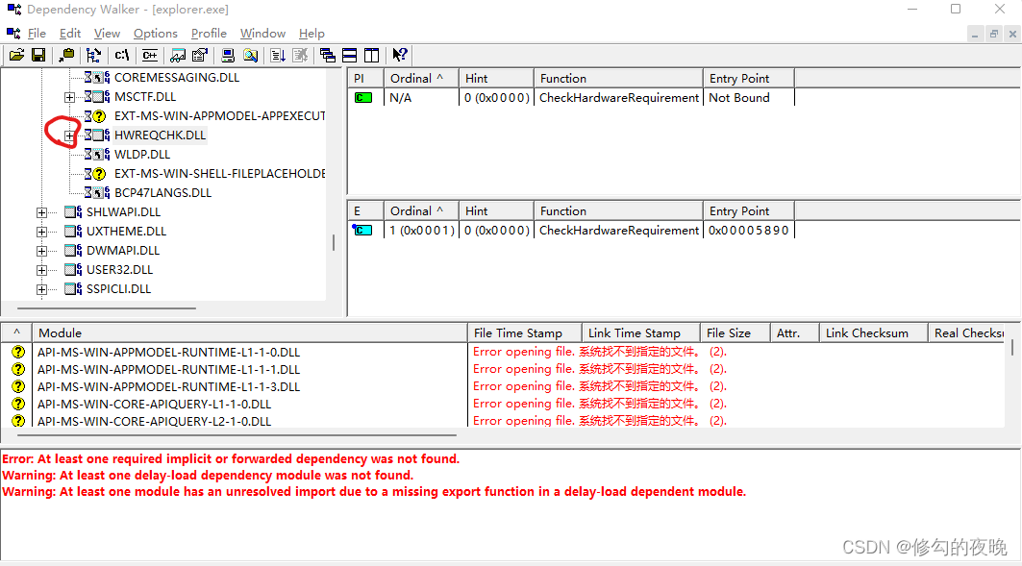
Task: Sort imports by Entry Point column header
Action: [x=748, y=78]
